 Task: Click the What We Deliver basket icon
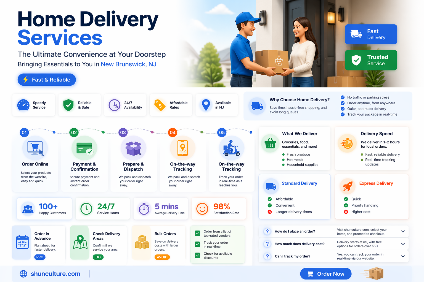click(270, 143)
